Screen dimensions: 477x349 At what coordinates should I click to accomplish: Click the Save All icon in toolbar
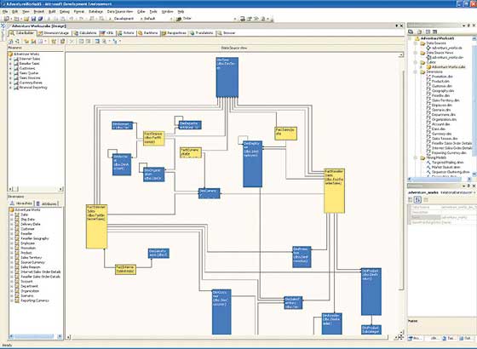tap(40, 19)
